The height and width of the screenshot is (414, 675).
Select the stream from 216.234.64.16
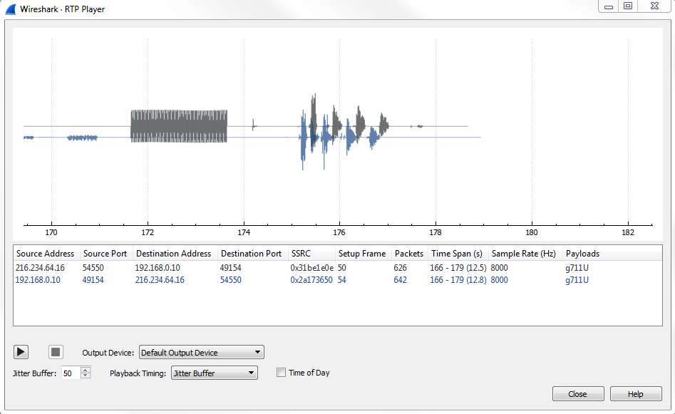tap(41, 268)
